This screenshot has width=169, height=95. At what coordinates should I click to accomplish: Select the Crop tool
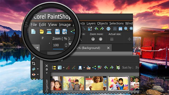pos(34,63)
